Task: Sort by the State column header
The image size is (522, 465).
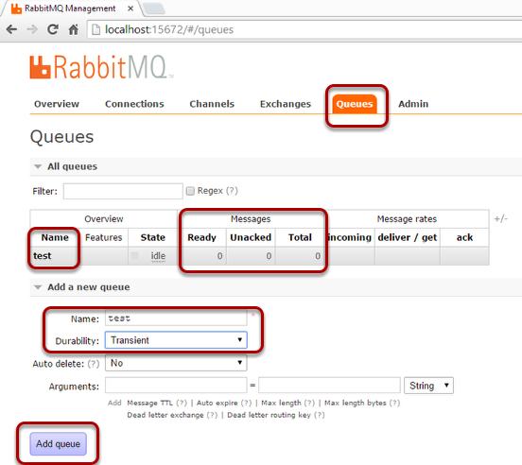Action: click(153, 237)
